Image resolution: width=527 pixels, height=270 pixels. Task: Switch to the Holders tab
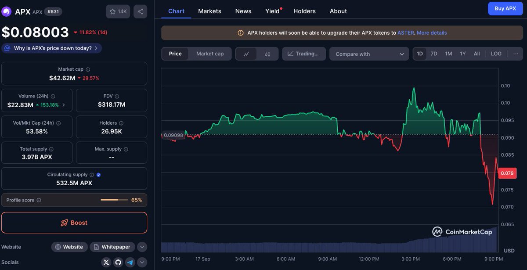point(304,11)
